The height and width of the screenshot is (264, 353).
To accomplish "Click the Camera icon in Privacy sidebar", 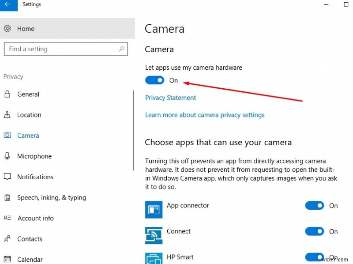I will [x=8, y=135].
